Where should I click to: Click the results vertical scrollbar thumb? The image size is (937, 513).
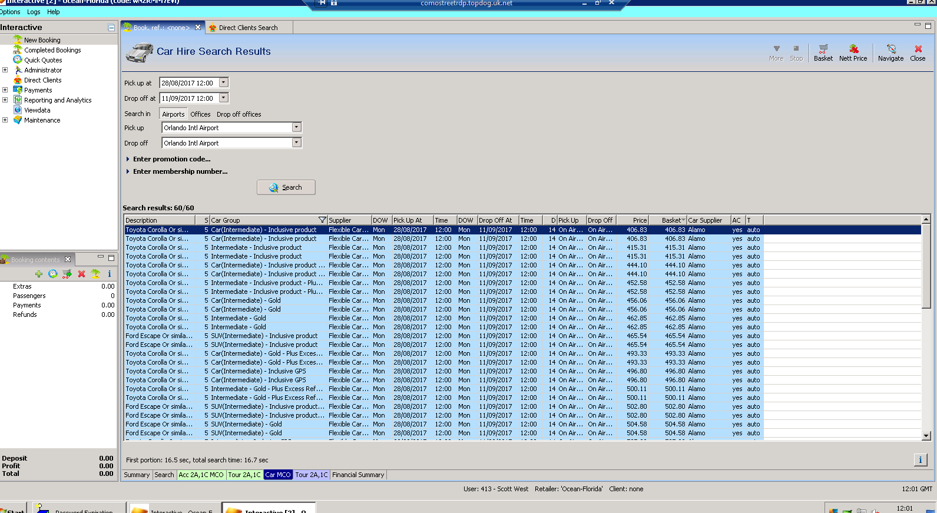coord(926,265)
